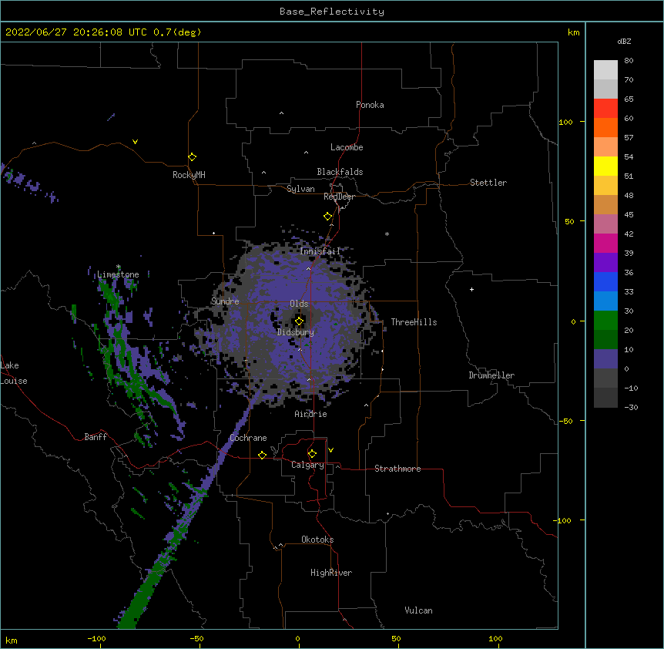Click the 100 tick on the right axis
Screen dimensions: 664x649
coord(565,122)
